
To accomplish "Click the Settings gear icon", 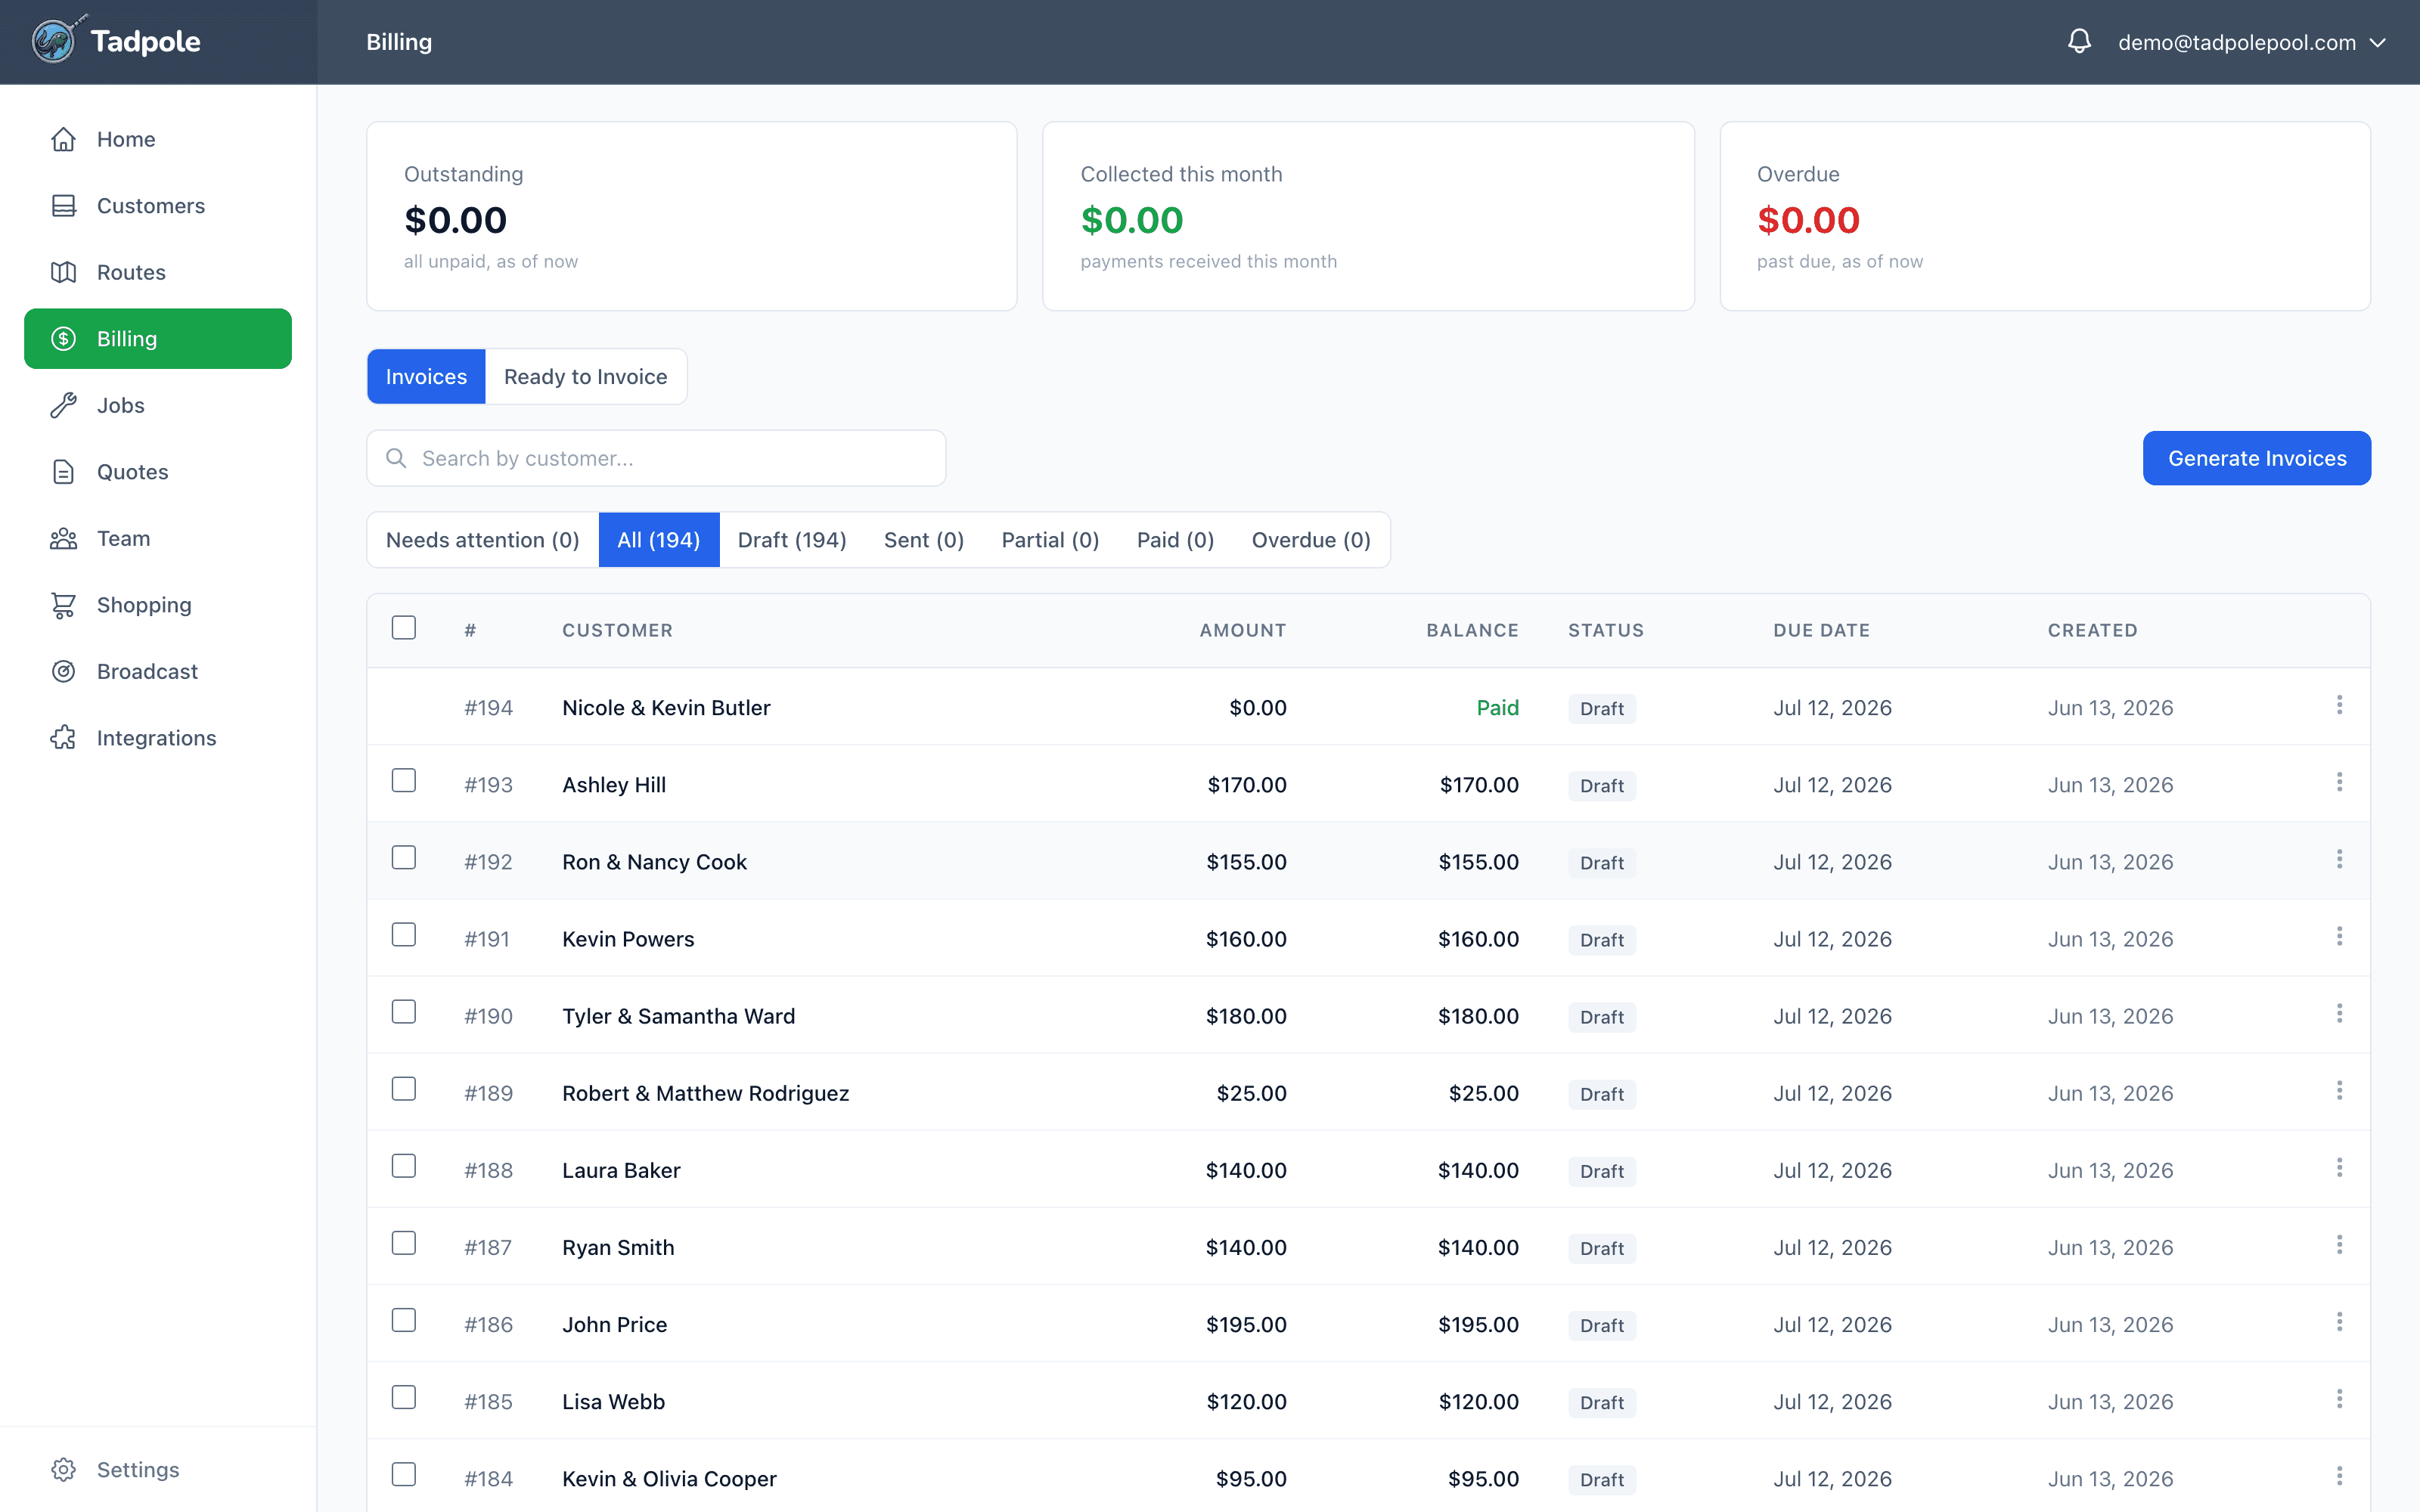I will click(63, 1469).
